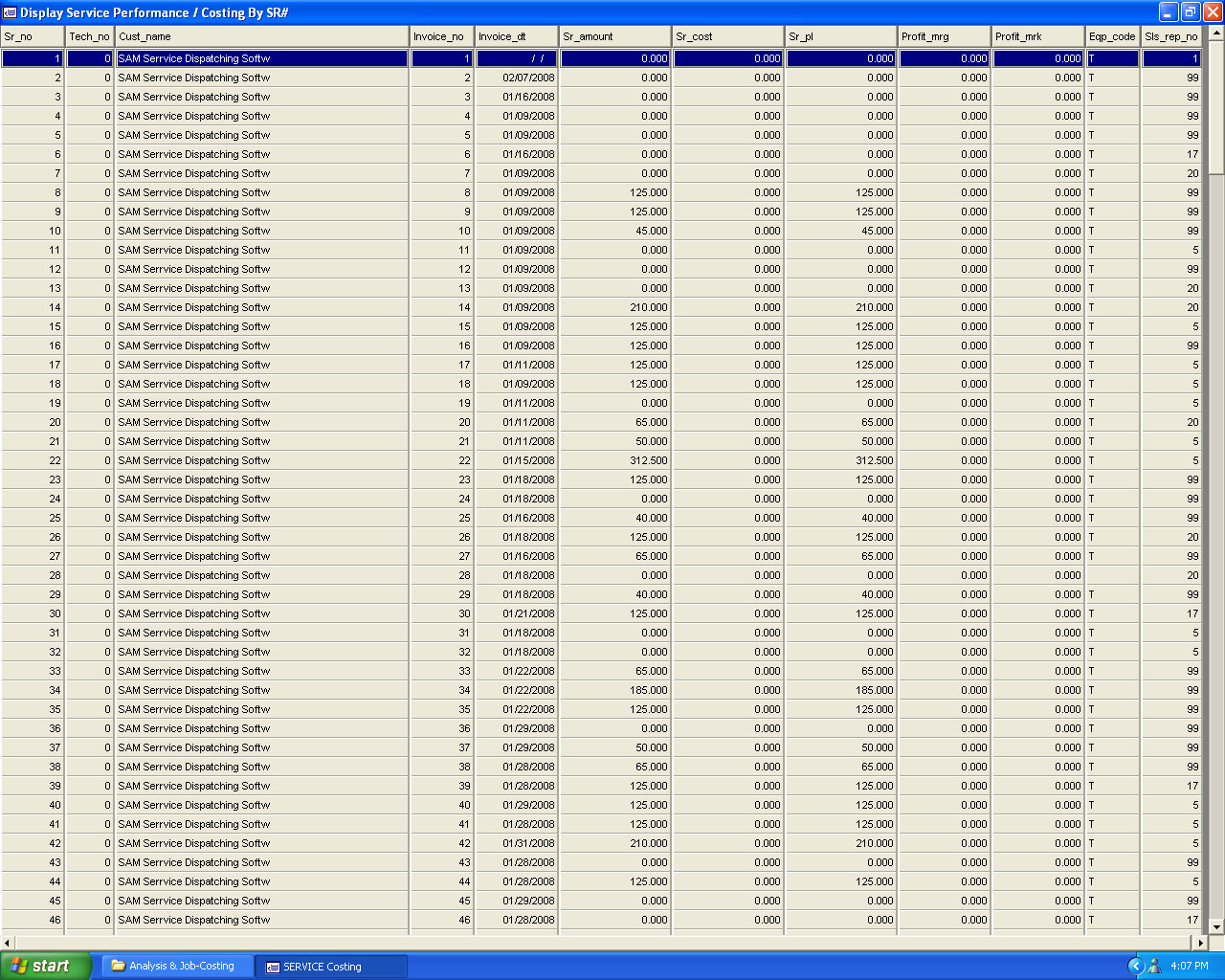1225x980 pixels.
Task: Click the Cust_name column header
Action: click(x=262, y=36)
